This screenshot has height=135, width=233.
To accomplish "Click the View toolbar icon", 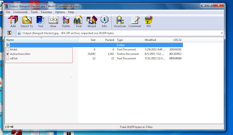I will pyautogui.click(x=53, y=22).
